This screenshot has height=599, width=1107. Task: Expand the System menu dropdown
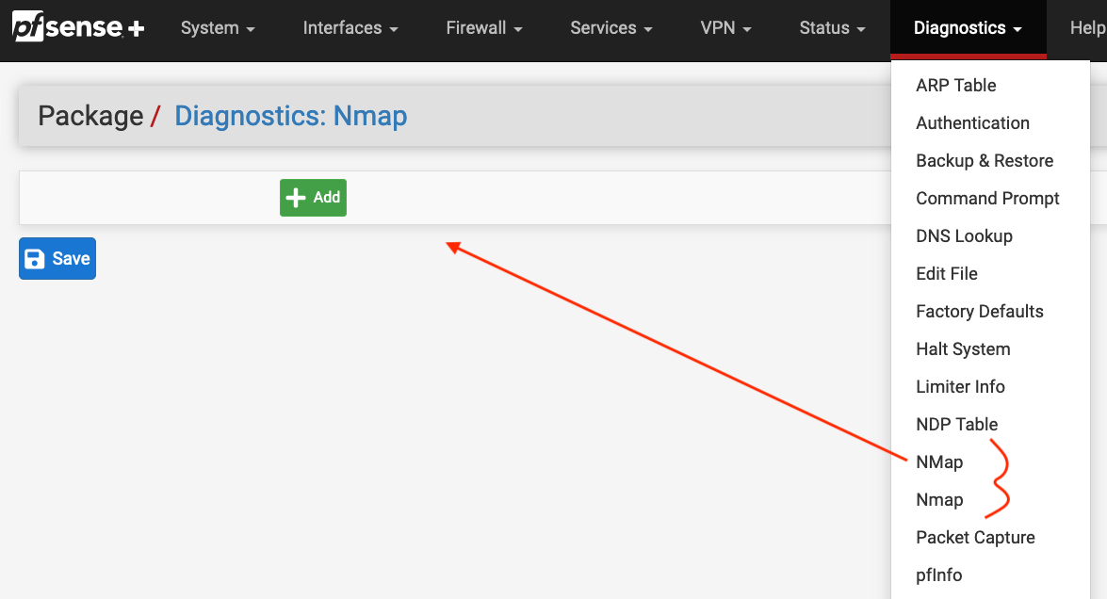click(218, 28)
